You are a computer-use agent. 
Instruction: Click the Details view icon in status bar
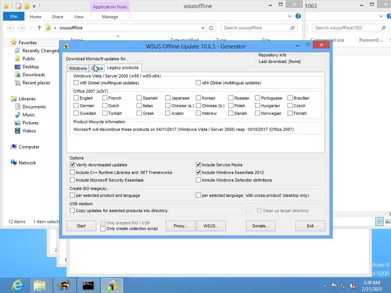coord(380,221)
